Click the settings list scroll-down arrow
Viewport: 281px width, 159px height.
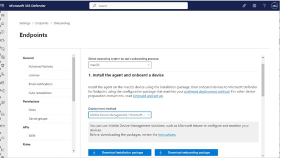click(x=74, y=151)
